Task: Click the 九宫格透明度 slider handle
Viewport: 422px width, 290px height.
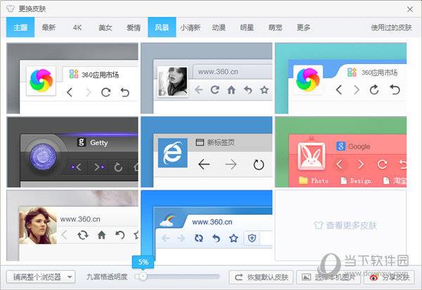Action: pos(143,277)
